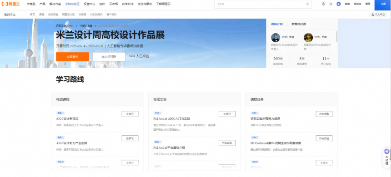Image resolution: width=391 pixels, height=177 pixels.
Task: Click the orange 立即报名 button
Action: (x=72, y=57)
